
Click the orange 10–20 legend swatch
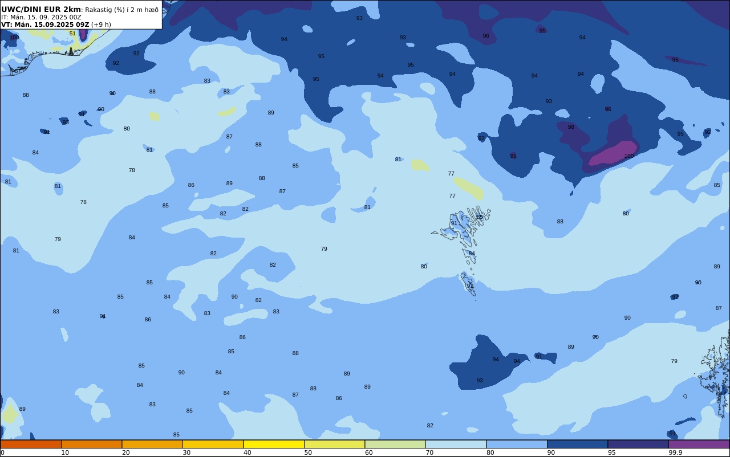[x=91, y=444]
